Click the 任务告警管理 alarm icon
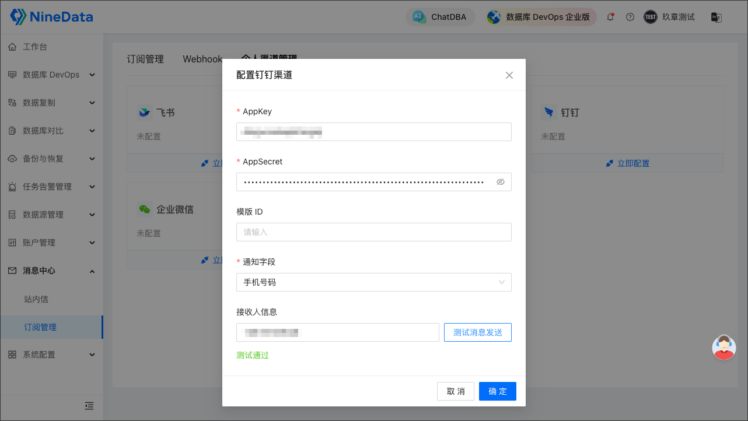Viewport: 748px width, 421px height. pos(12,187)
